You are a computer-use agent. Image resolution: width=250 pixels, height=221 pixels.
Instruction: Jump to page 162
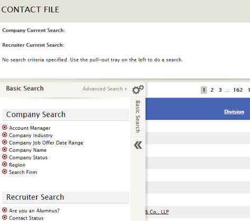tap(238, 90)
